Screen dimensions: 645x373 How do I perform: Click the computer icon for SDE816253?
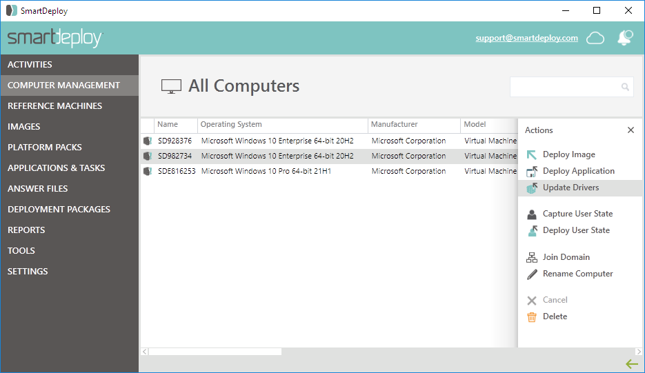point(147,171)
